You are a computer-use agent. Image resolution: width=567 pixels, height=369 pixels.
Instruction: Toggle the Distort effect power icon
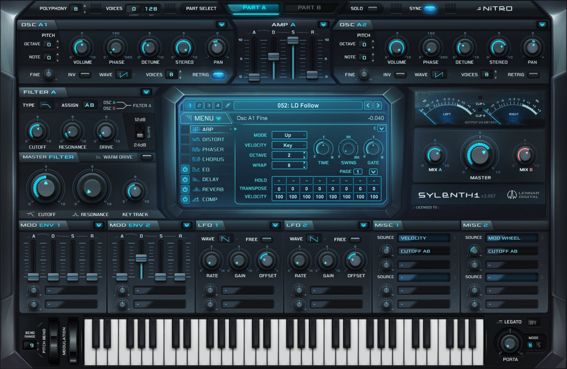click(x=185, y=139)
